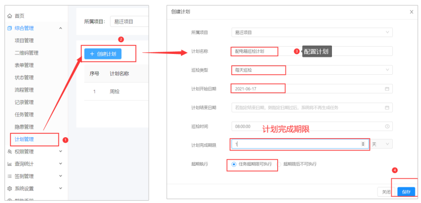Viewport: 421px width, 203px height.
Task: Click the clock icon in 巡检时间 field
Action: pos(387,126)
